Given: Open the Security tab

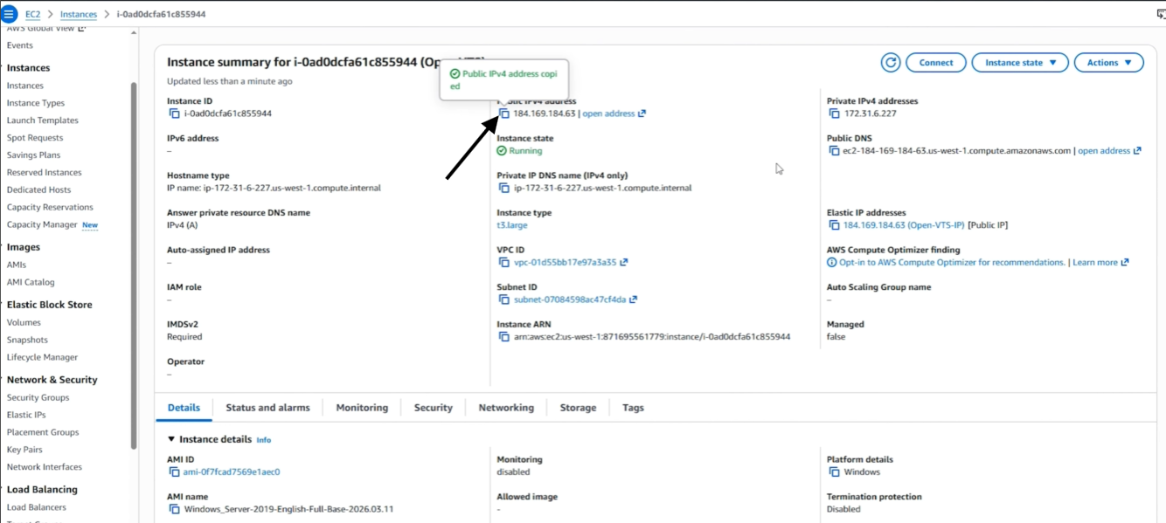Looking at the screenshot, I should click(x=434, y=408).
